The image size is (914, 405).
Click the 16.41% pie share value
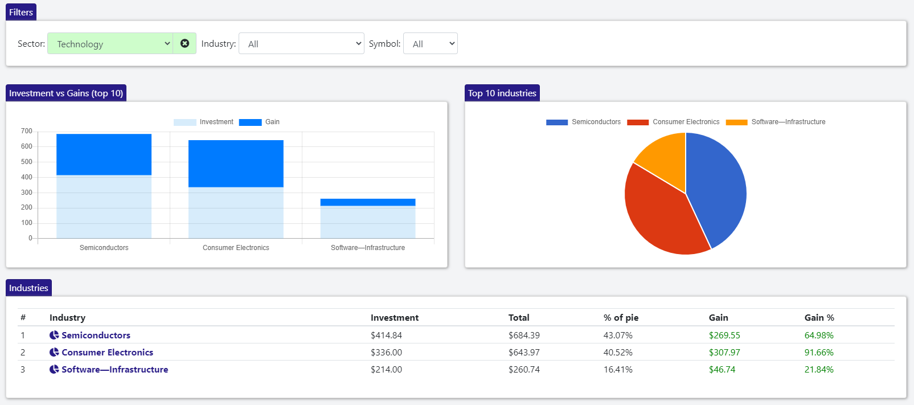coord(618,369)
